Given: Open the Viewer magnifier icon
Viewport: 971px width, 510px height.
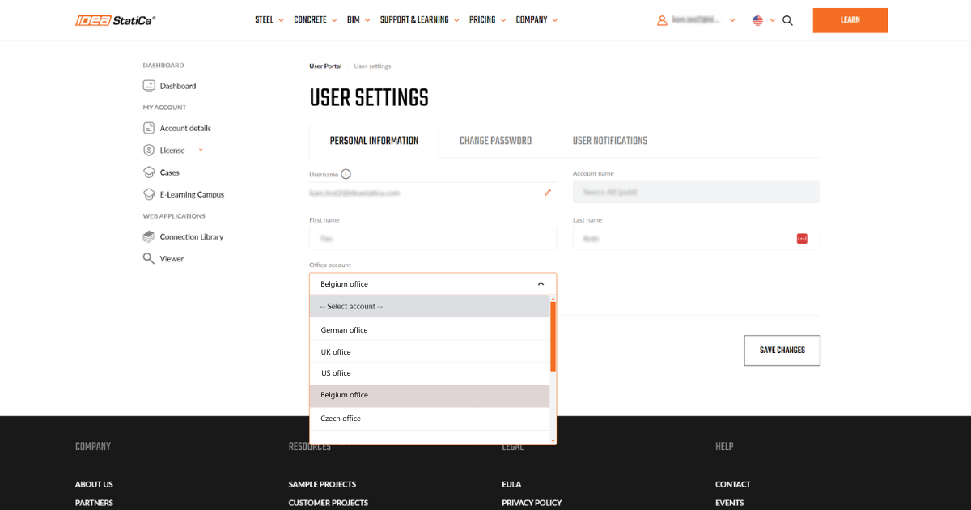Looking at the screenshot, I should [149, 259].
